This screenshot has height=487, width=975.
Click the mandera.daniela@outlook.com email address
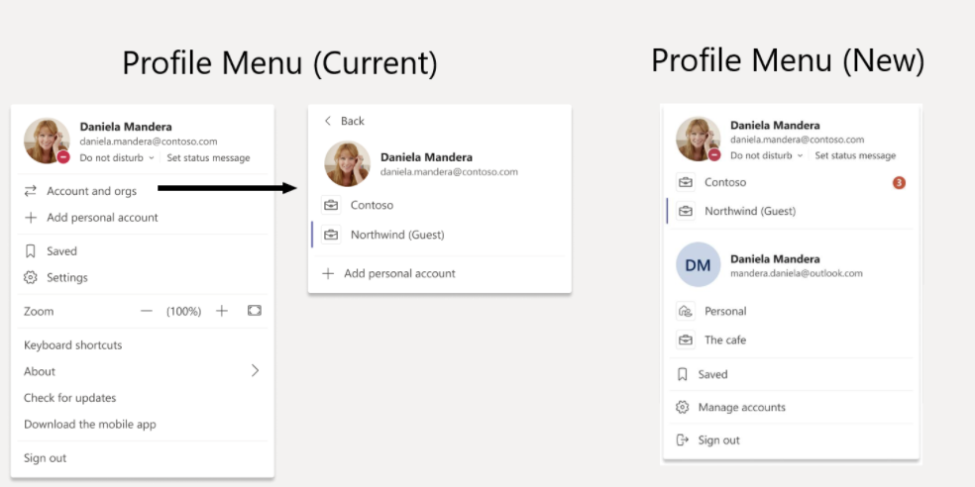coord(797,273)
